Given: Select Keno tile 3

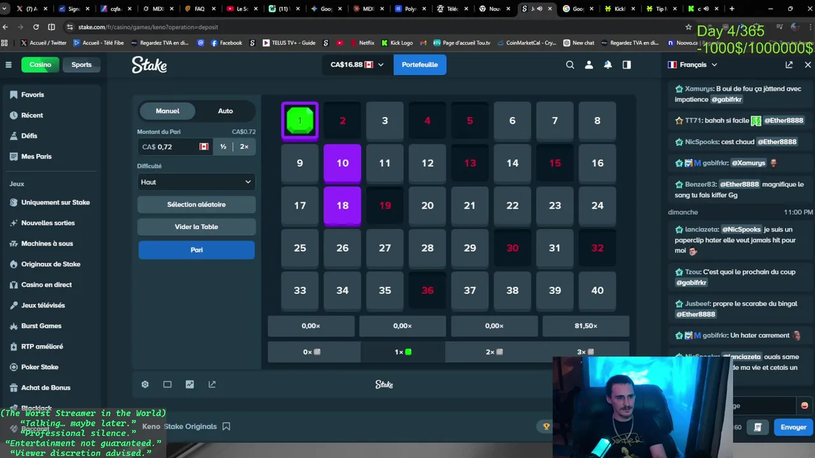Looking at the screenshot, I should point(385,121).
